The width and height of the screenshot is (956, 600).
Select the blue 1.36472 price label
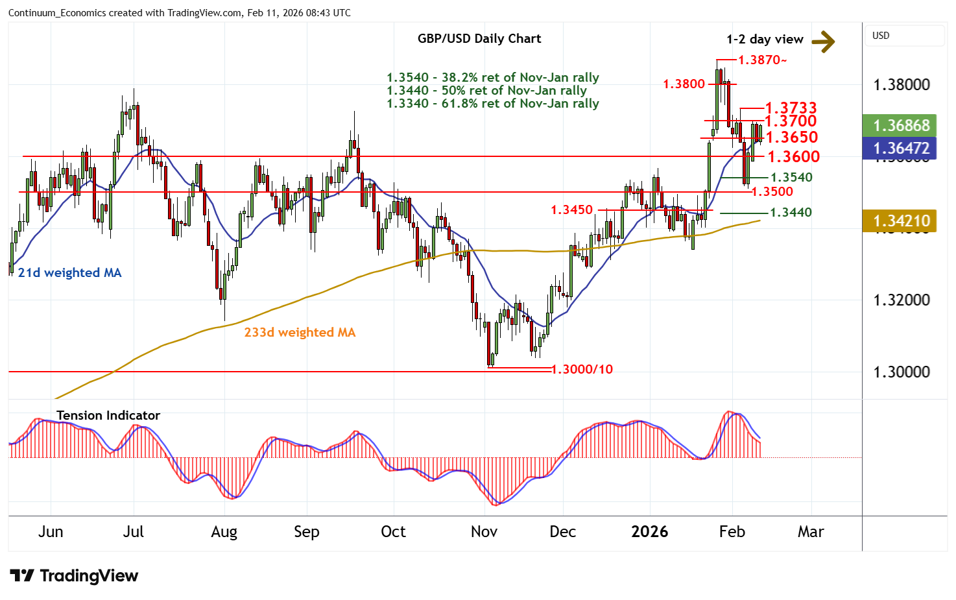coord(901,149)
